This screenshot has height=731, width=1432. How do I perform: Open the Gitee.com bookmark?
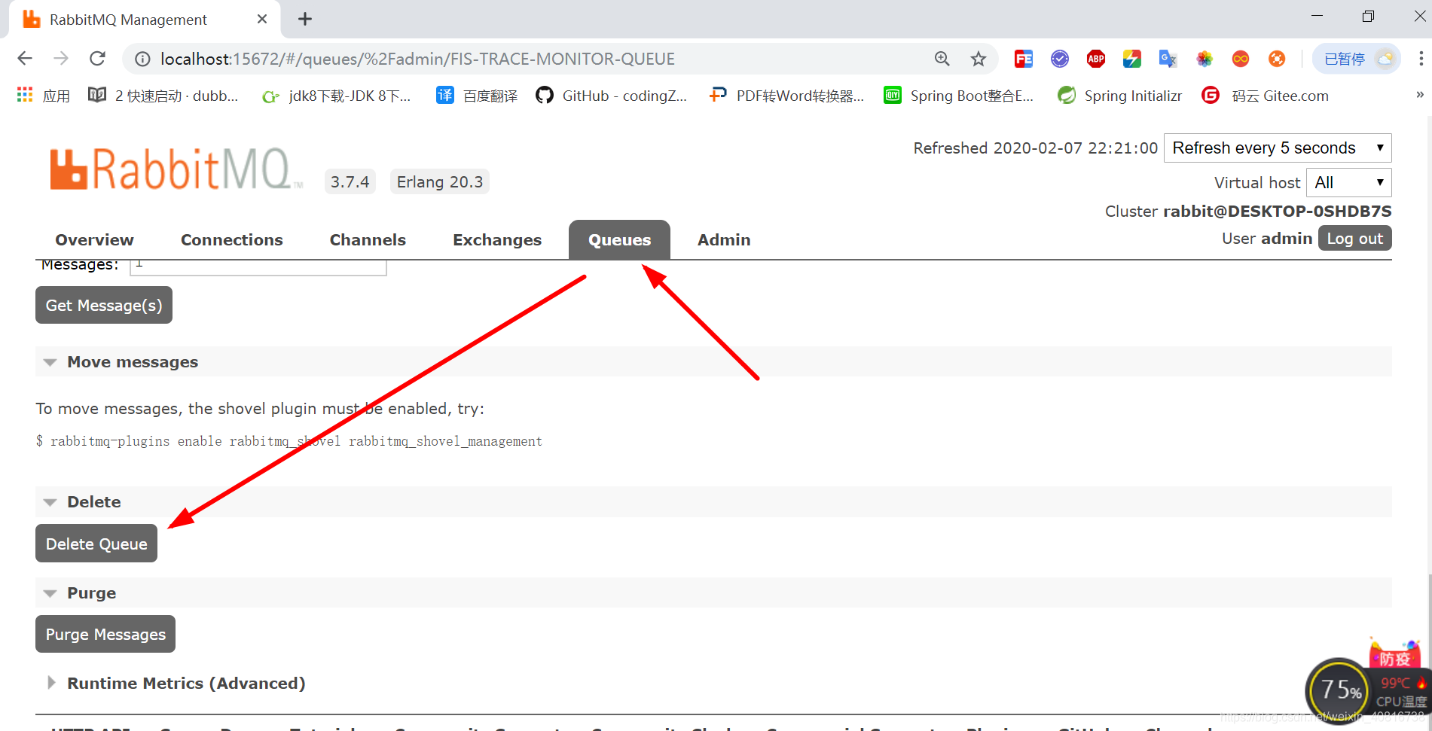point(1266,96)
